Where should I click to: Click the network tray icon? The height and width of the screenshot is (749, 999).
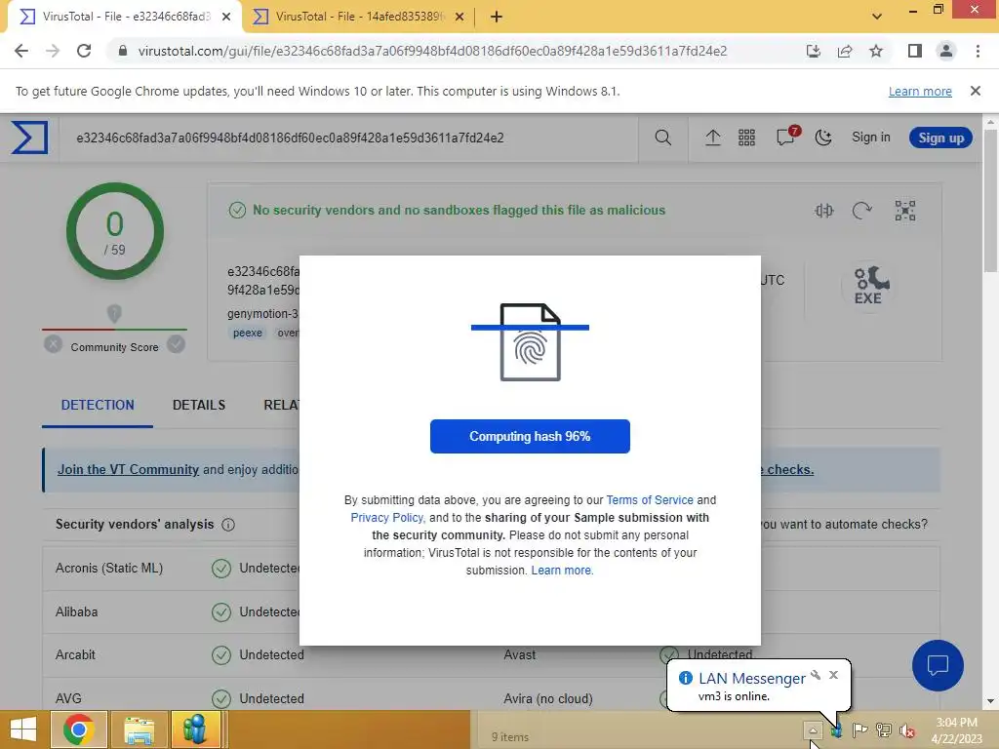point(884,730)
